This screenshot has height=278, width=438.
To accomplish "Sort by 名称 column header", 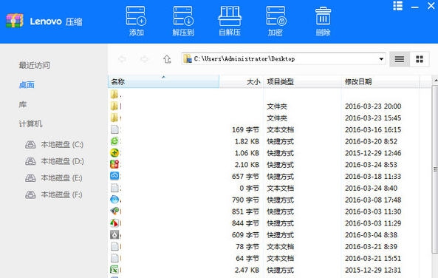I will (x=163, y=81).
